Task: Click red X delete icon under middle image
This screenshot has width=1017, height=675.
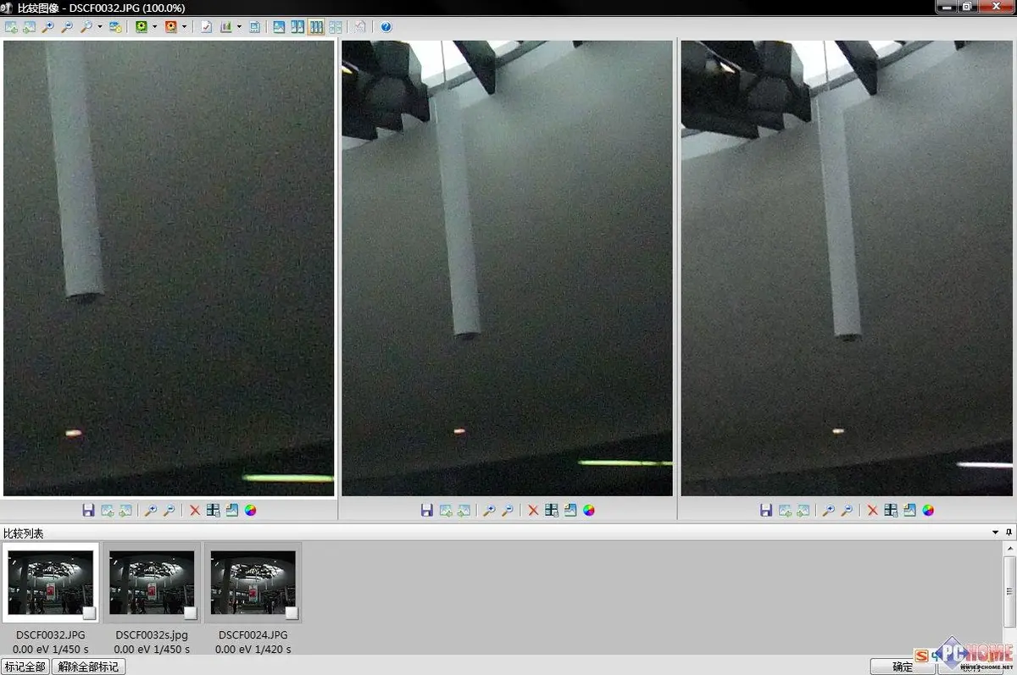Action: pos(533,510)
